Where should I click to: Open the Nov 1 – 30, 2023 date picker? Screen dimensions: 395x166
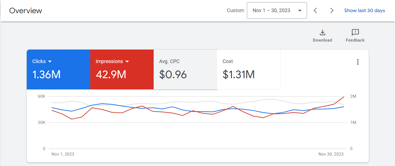tap(271, 10)
